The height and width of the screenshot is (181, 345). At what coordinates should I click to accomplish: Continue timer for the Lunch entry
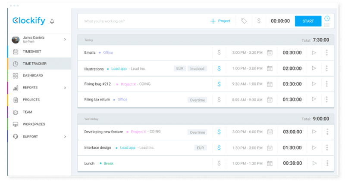[315, 163]
